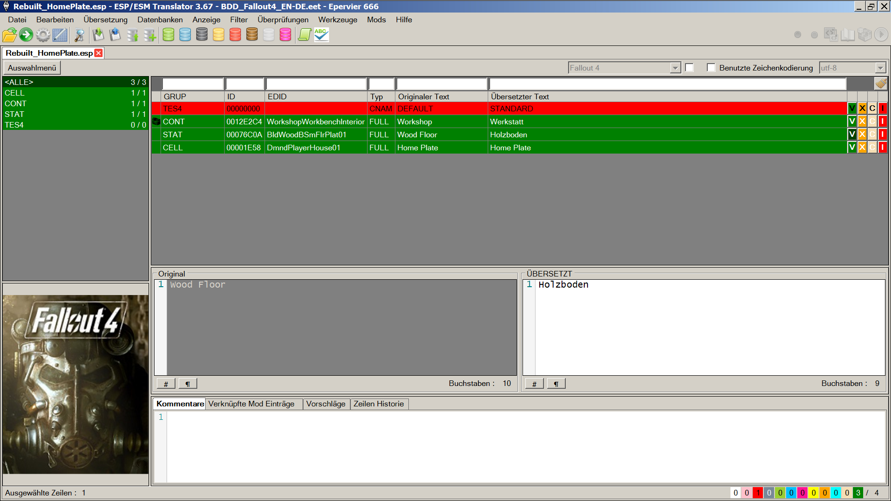891x501 pixels.
Task: Open settings with the gear icon
Action: (x=43, y=35)
